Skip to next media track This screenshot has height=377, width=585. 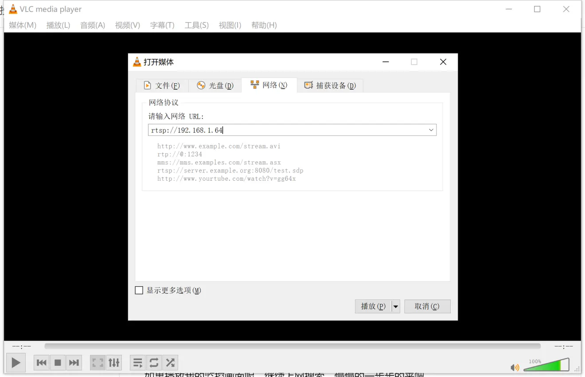(x=74, y=363)
